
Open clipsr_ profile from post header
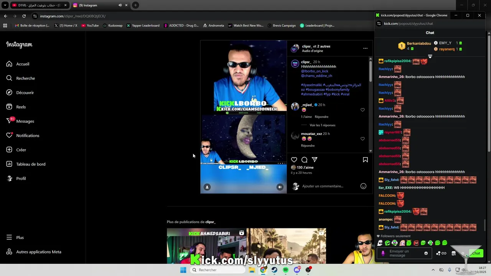tap(306, 46)
